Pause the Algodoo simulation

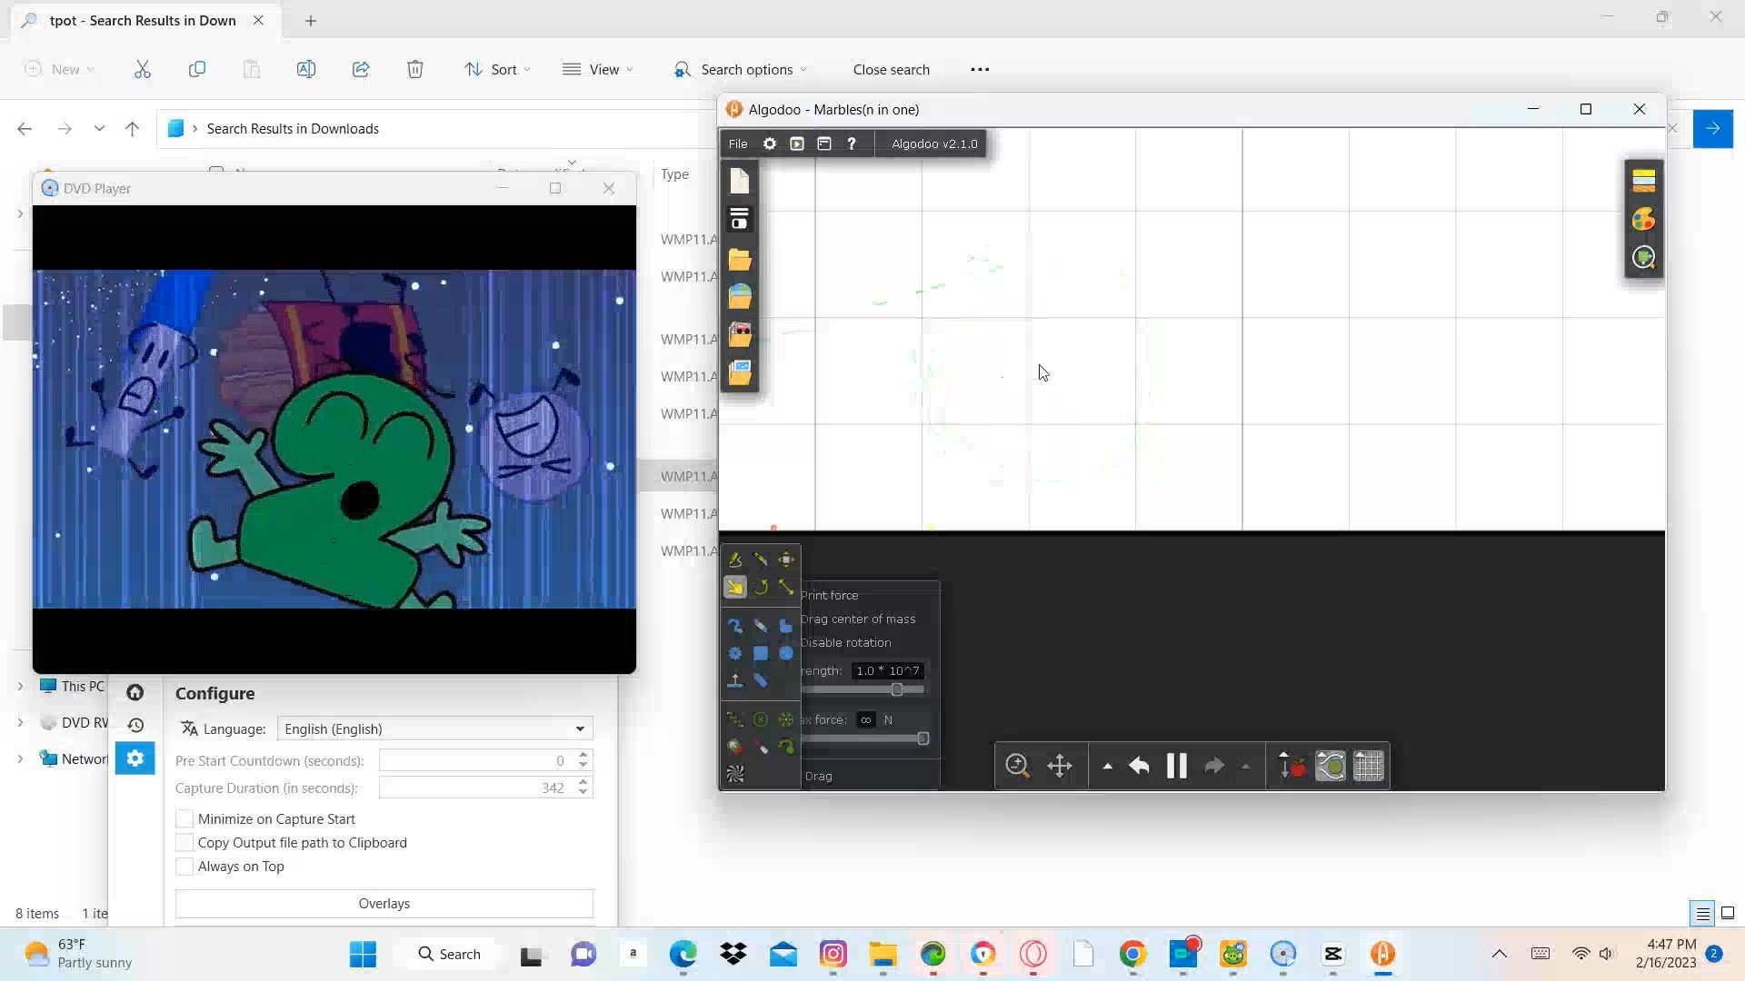1176,766
